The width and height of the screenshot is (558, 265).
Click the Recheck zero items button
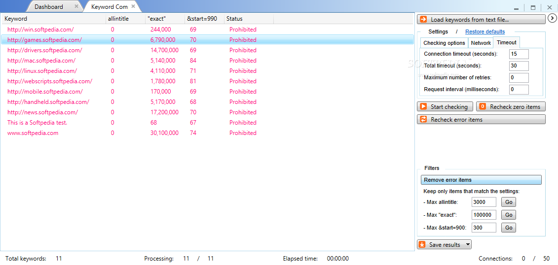pyautogui.click(x=511, y=106)
